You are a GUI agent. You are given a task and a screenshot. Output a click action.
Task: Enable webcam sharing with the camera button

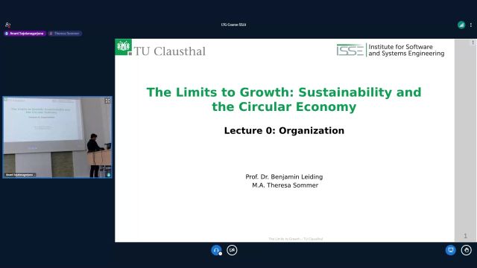pos(232,250)
